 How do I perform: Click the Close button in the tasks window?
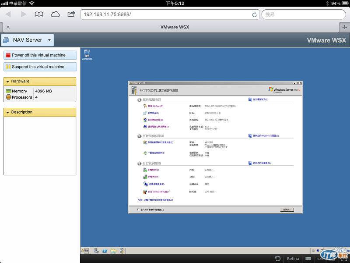pyautogui.click(x=287, y=210)
